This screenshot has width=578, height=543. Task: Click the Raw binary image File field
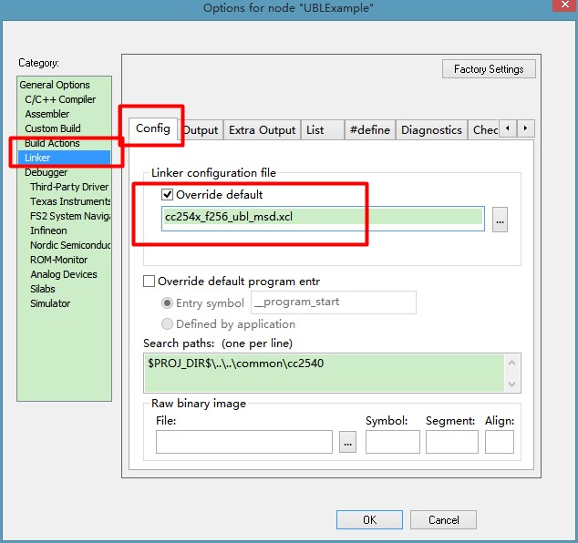tap(244, 442)
